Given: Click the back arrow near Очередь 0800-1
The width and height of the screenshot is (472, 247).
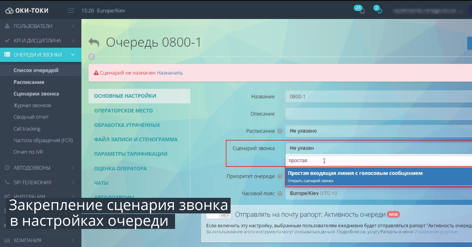Looking at the screenshot, I should pyautogui.click(x=94, y=42).
